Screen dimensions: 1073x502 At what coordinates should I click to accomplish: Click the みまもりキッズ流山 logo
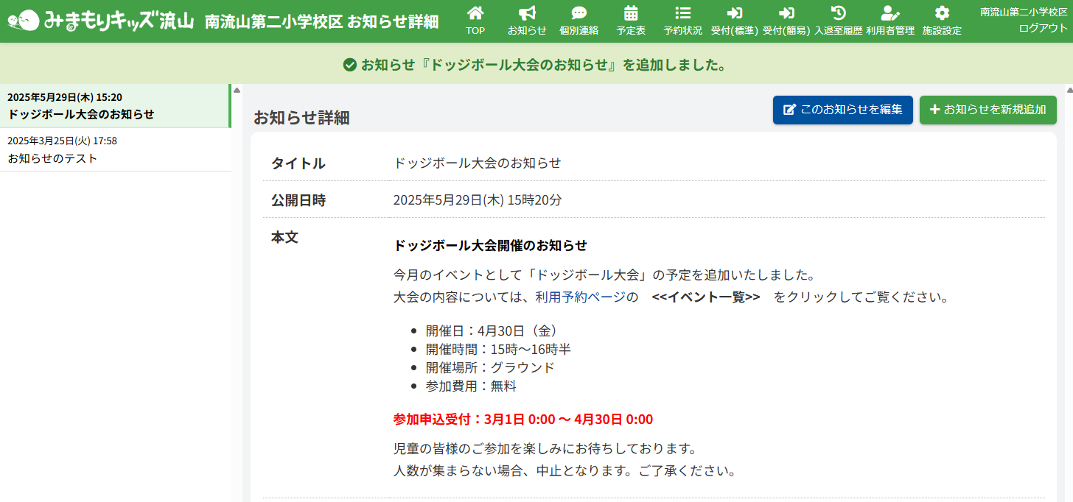click(x=101, y=21)
